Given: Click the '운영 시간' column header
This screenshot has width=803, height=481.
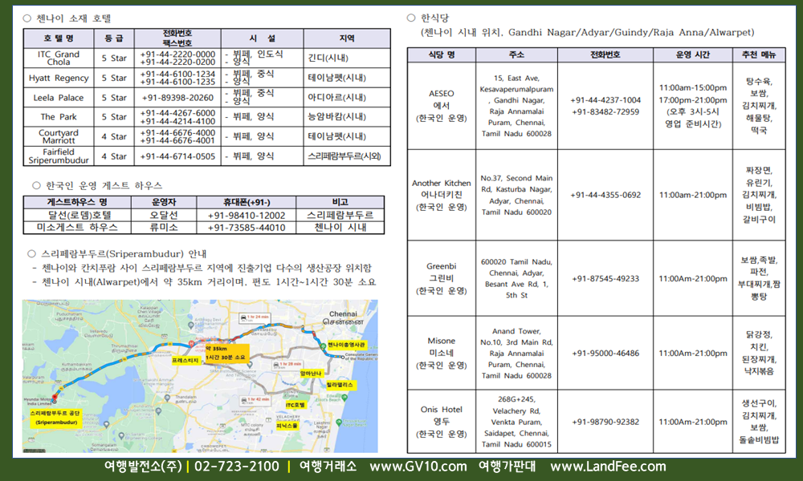Looking at the screenshot, I should tap(693, 55).
